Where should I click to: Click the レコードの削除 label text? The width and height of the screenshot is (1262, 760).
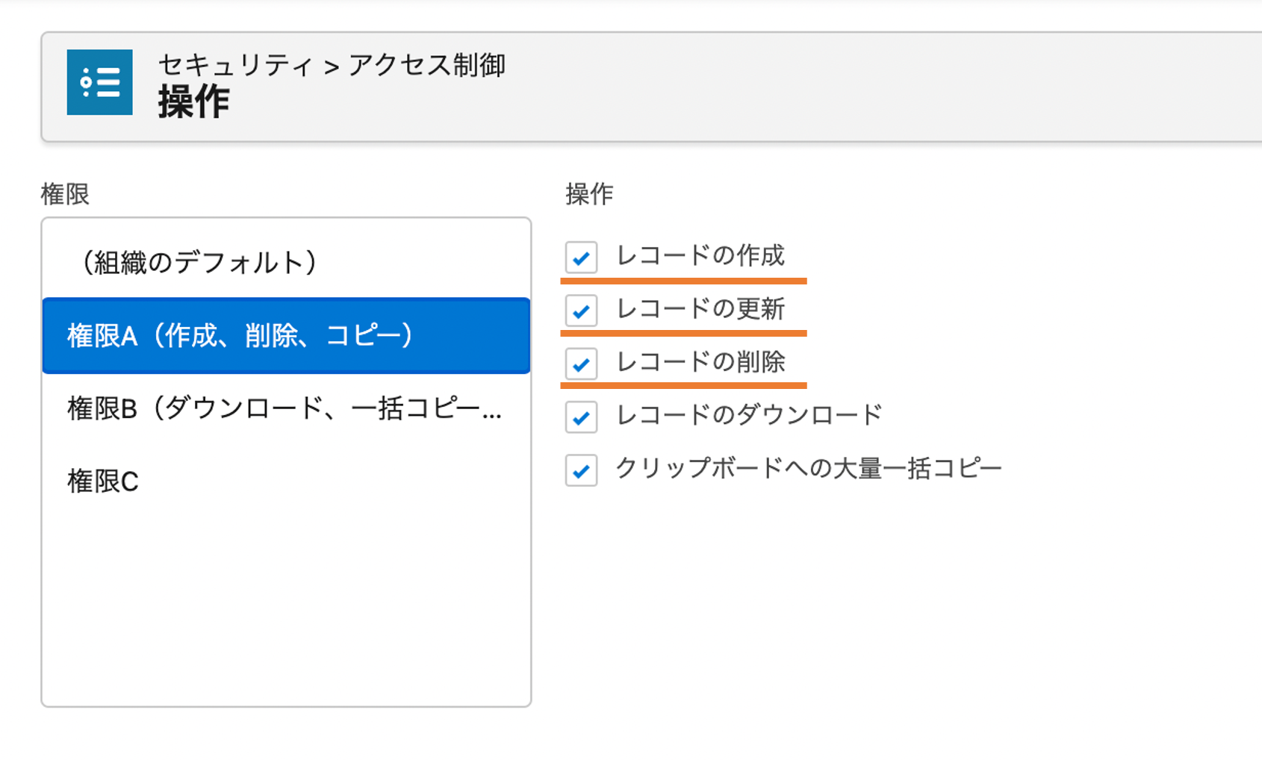(x=700, y=362)
